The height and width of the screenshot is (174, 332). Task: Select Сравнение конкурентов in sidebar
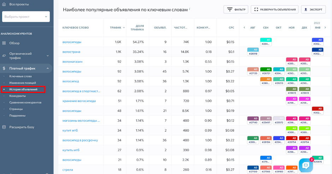(25, 102)
